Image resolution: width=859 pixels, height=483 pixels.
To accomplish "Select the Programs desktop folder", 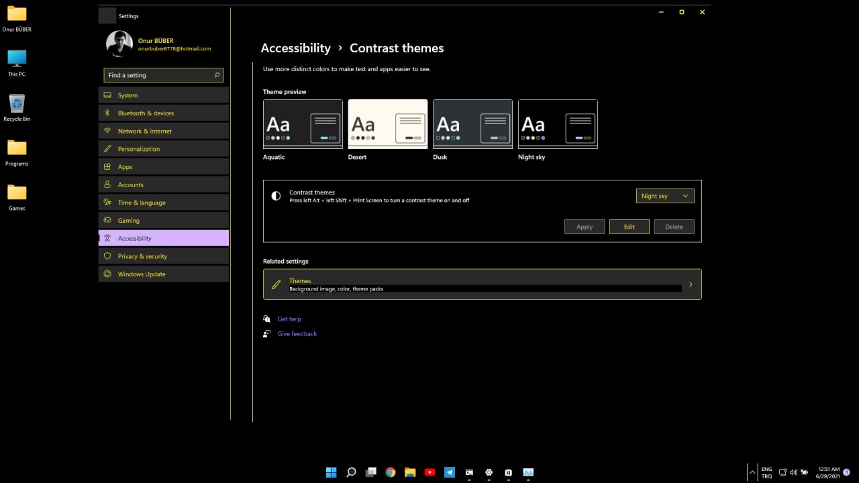I will click(17, 152).
